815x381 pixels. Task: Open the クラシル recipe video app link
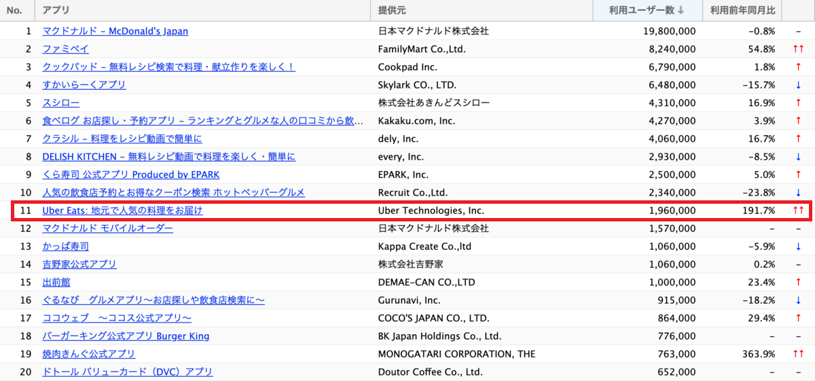tap(122, 139)
